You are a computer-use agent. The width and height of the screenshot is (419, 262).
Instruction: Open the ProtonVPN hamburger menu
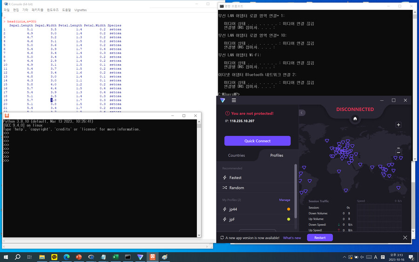234,100
